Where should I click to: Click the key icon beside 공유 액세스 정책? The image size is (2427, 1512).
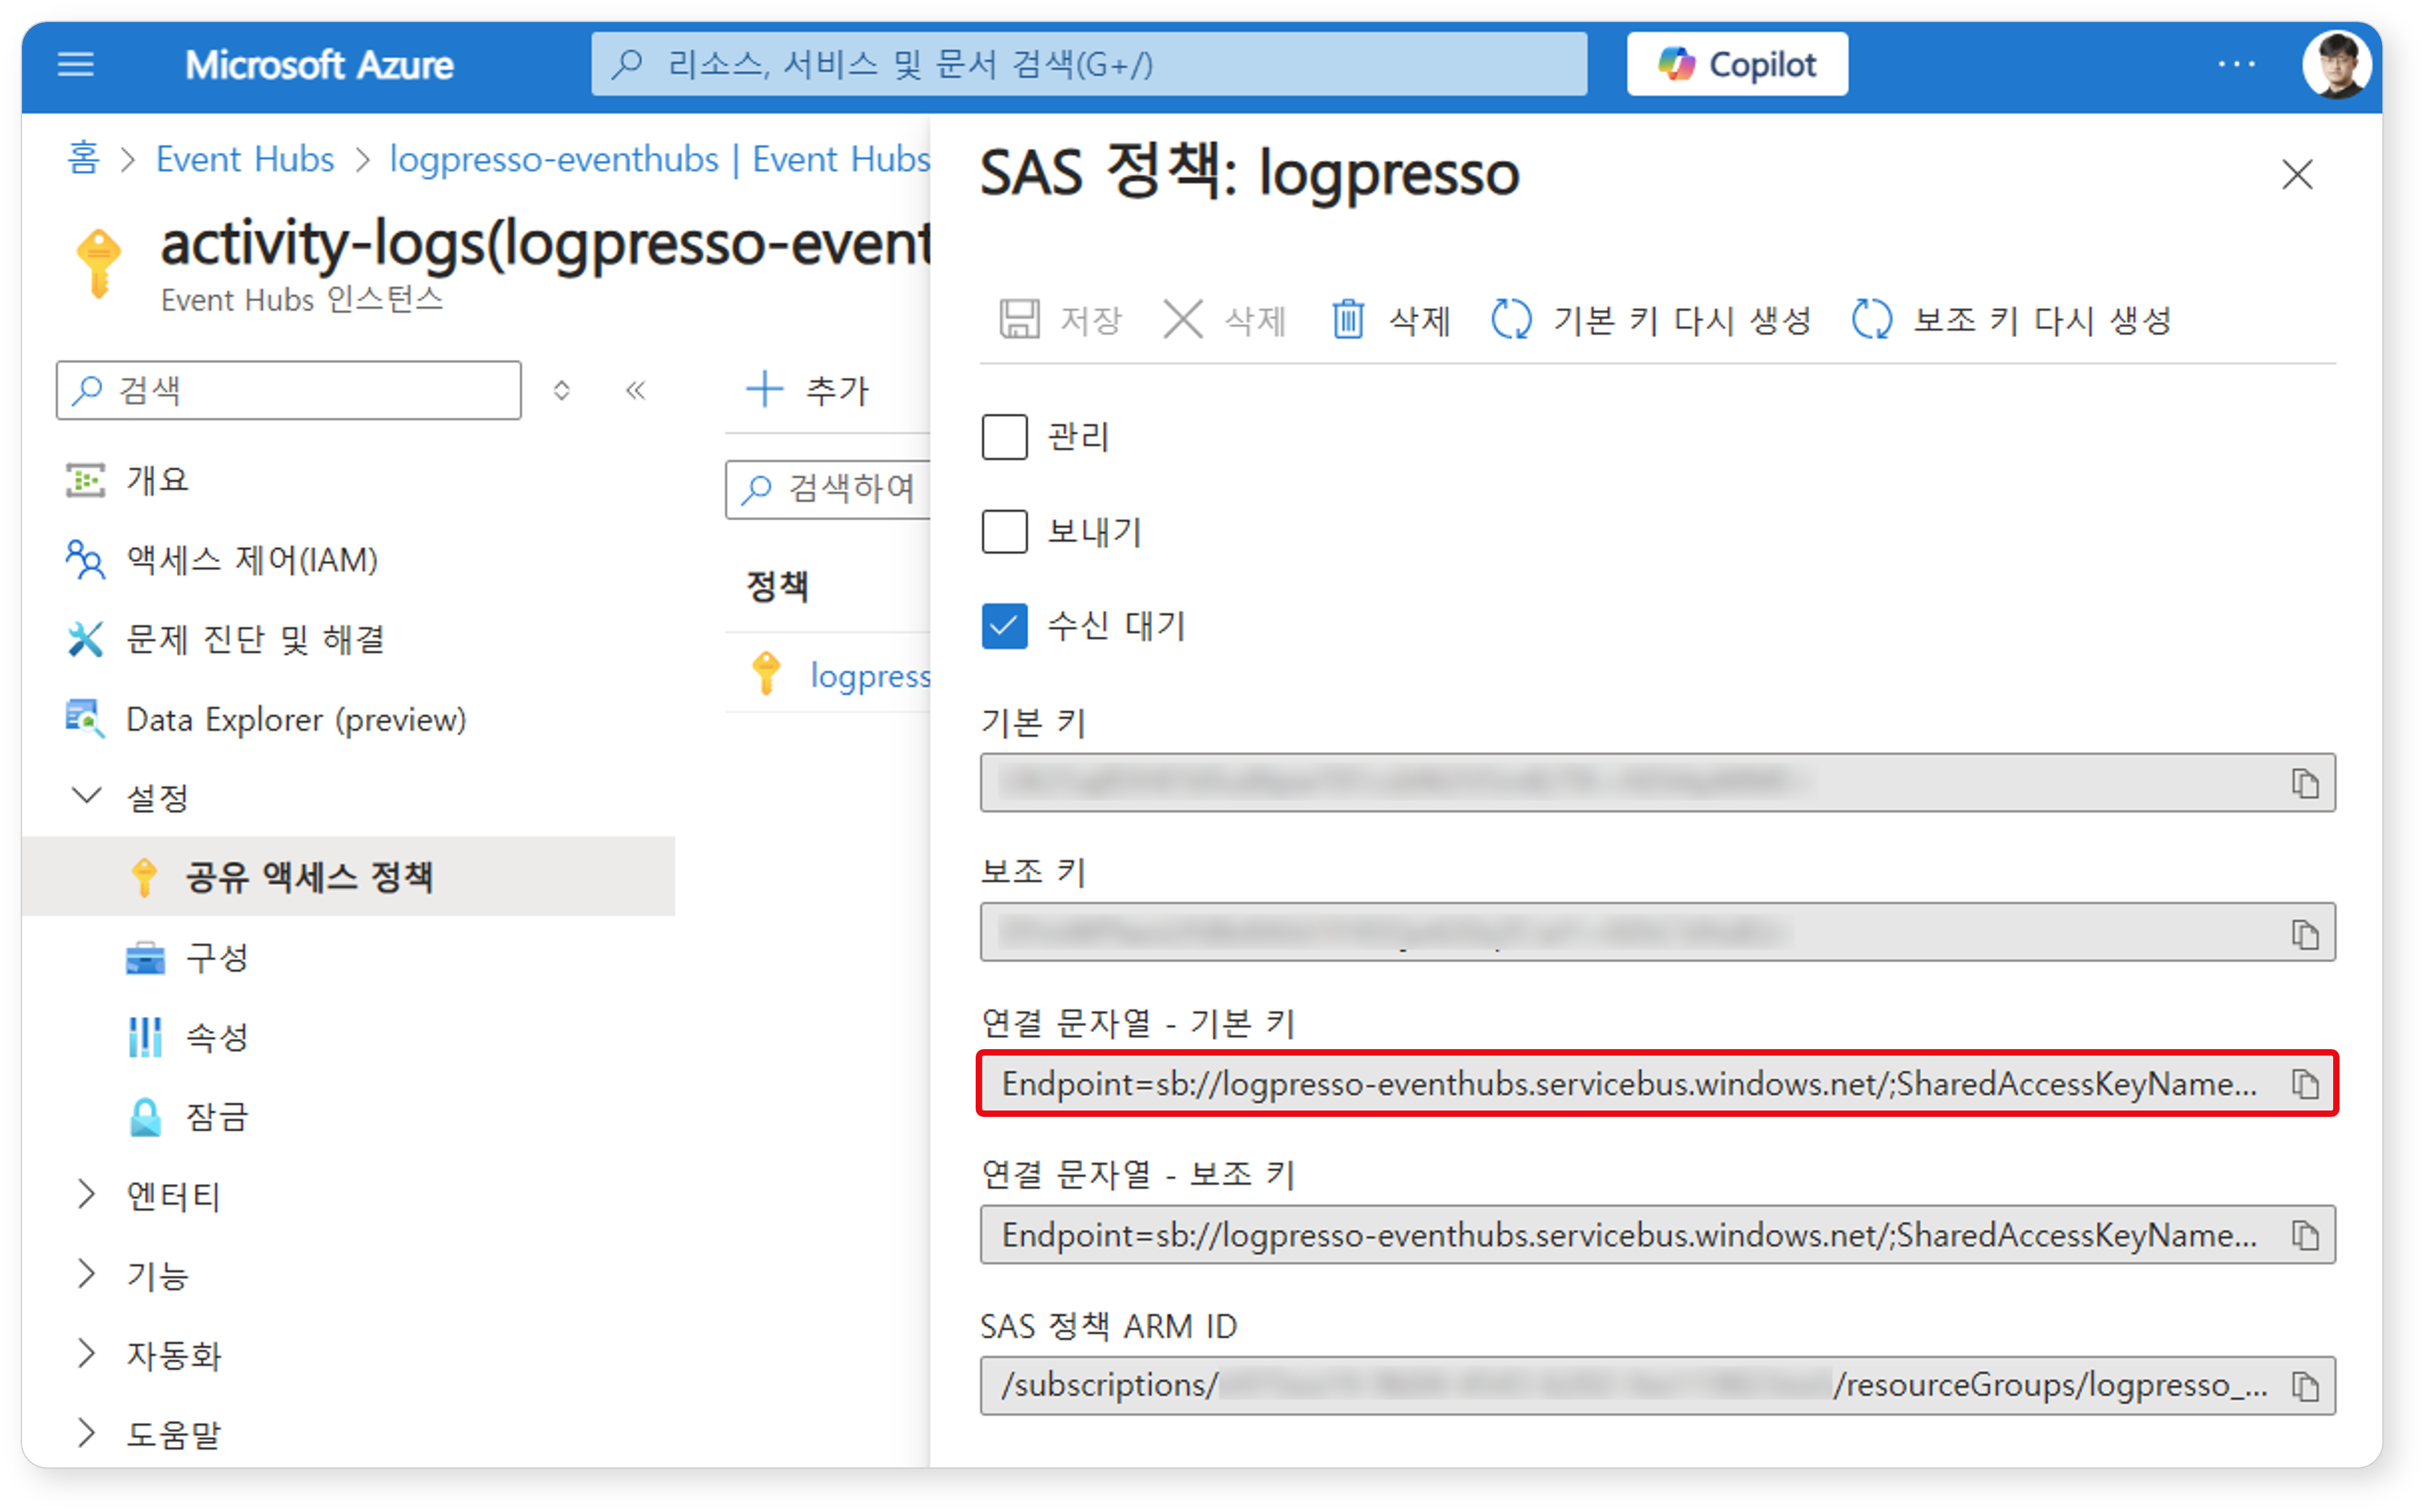[x=145, y=877]
